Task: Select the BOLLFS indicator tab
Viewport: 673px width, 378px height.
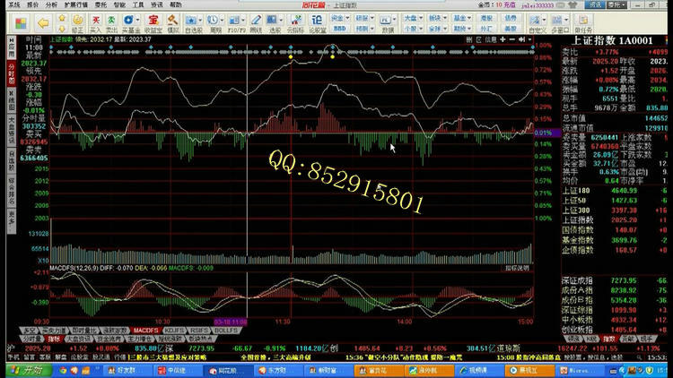Action: coord(224,331)
